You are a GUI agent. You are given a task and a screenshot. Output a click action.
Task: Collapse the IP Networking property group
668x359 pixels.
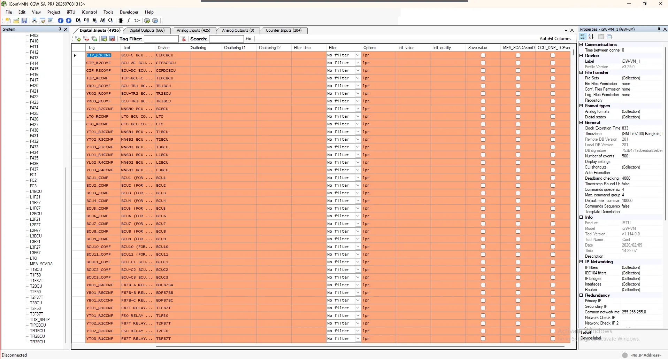(581, 262)
